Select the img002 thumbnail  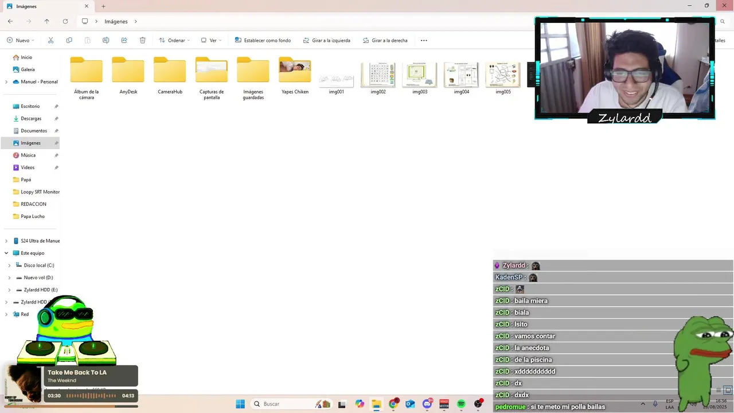click(378, 76)
